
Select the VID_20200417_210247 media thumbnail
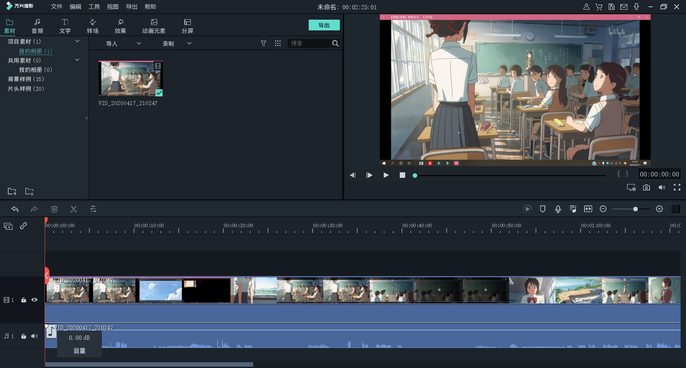click(130, 79)
